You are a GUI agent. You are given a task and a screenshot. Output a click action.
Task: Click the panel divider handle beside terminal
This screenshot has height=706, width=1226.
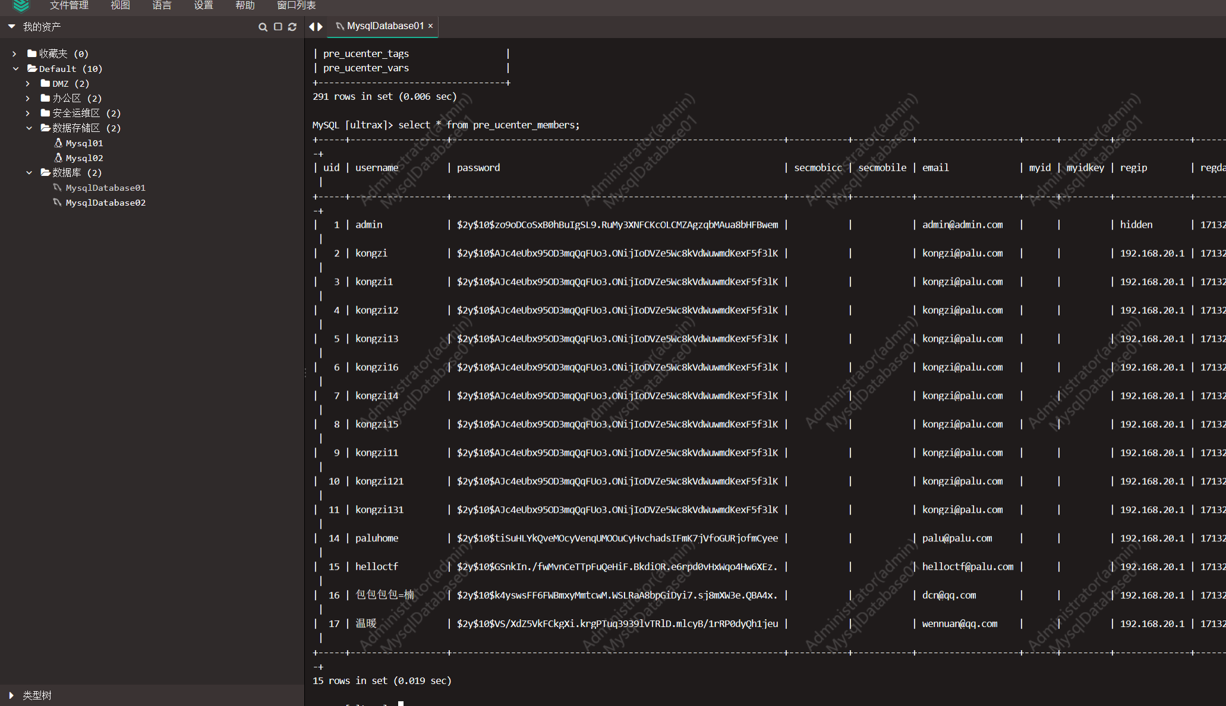click(x=305, y=373)
